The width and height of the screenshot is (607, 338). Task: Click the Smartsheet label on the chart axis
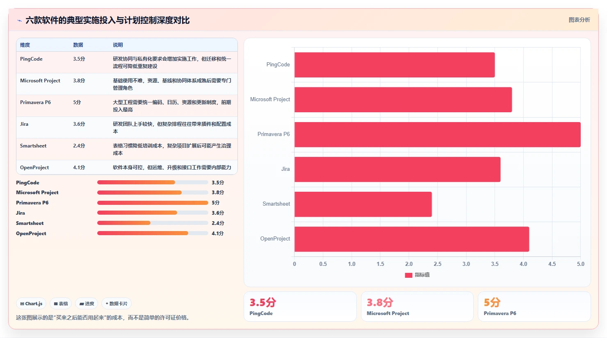tap(276, 204)
